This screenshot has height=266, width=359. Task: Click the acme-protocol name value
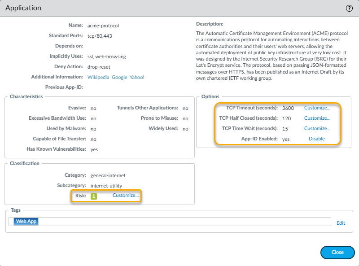click(x=103, y=26)
